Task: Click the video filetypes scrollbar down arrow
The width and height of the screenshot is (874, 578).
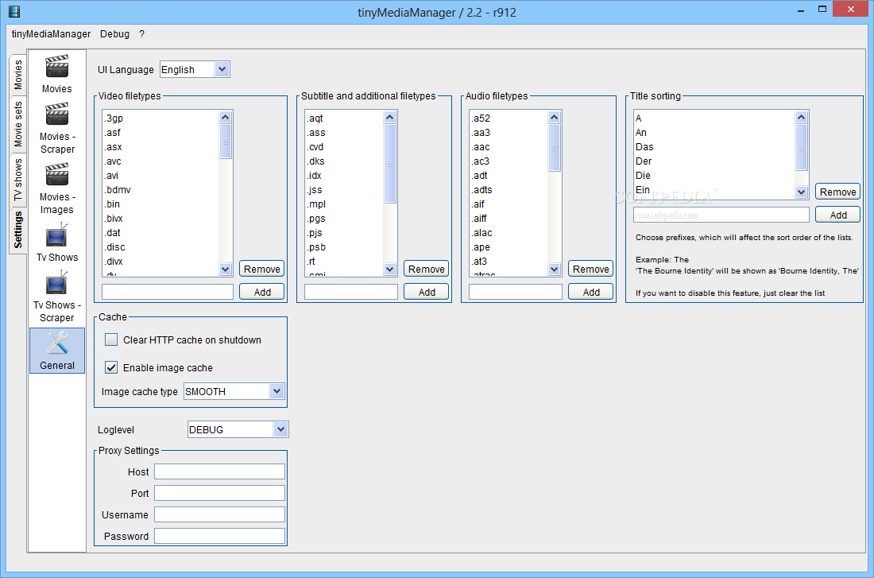Action: pyautogui.click(x=225, y=269)
